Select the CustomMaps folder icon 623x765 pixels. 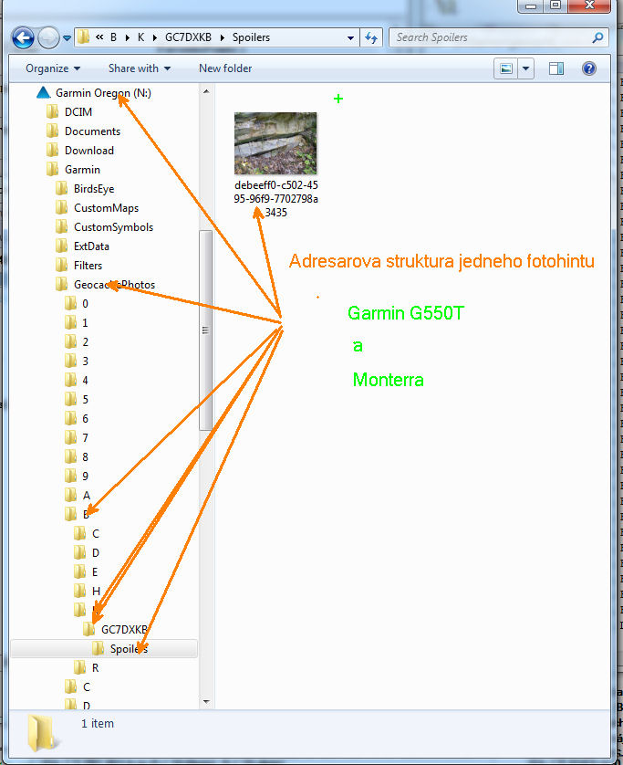point(62,208)
